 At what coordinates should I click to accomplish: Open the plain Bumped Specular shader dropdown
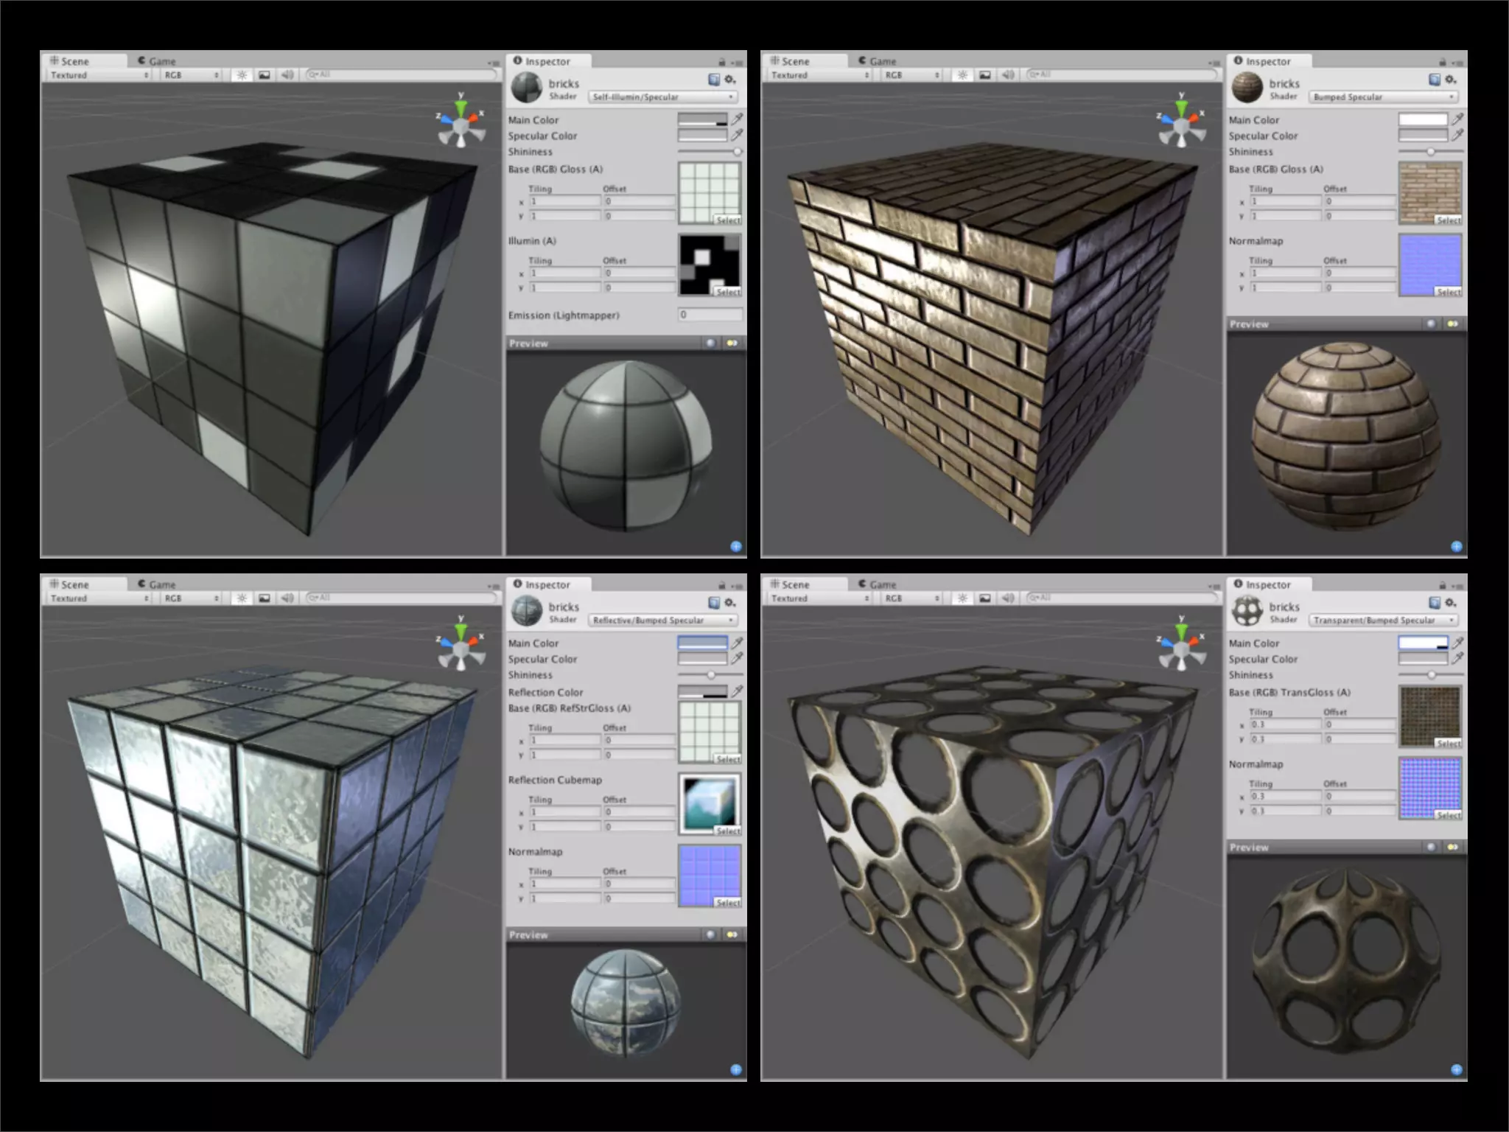coord(1383,97)
